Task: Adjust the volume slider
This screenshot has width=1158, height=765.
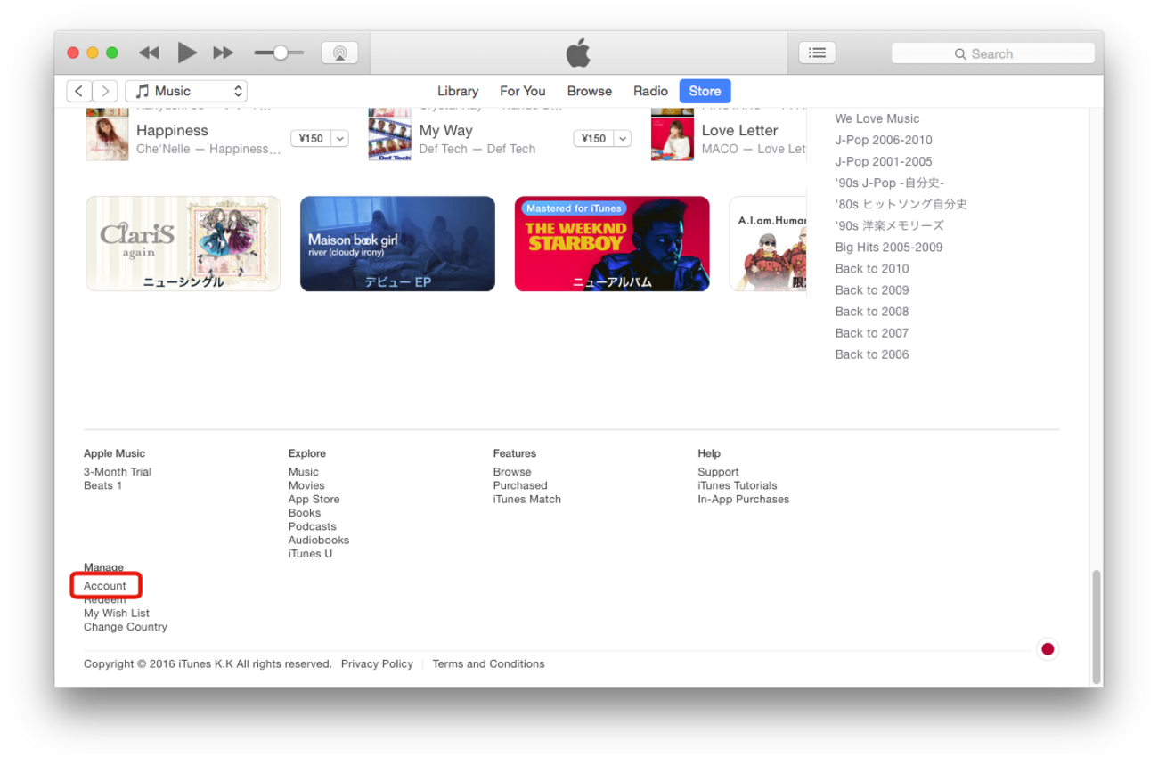Action: point(279,53)
